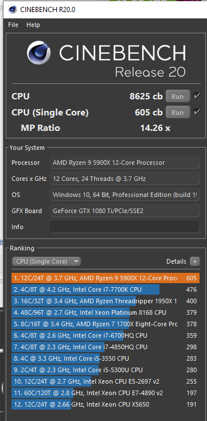This screenshot has width=207, height=421.
Task: Click the Details arrow icon
Action: tap(195, 261)
